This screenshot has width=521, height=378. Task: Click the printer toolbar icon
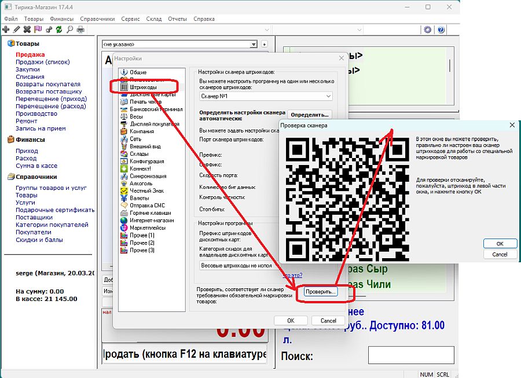pyautogui.click(x=81, y=30)
